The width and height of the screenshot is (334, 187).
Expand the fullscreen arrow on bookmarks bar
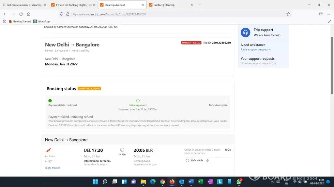(329, 21)
